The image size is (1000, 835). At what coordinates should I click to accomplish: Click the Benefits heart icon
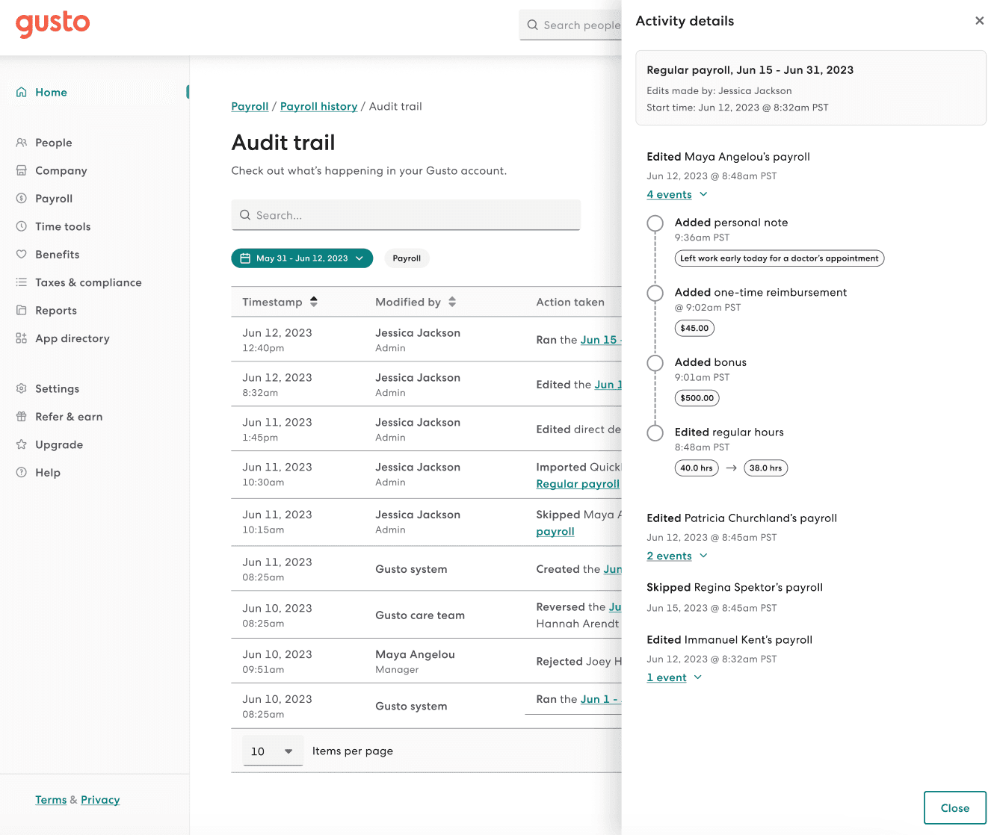pos(21,254)
